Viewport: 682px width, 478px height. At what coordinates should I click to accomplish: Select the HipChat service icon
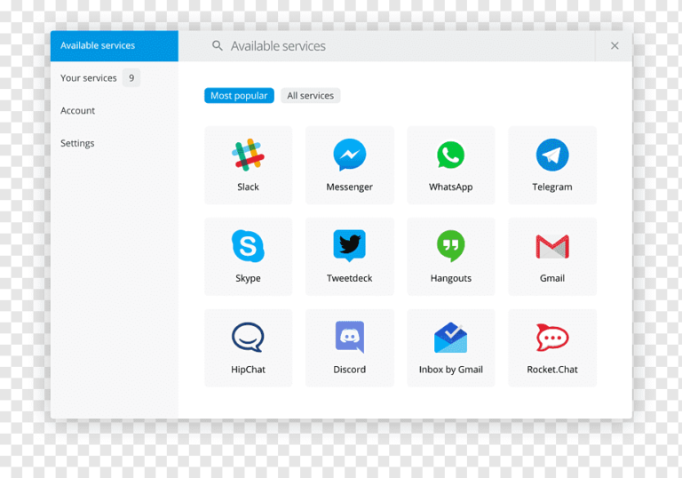click(x=248, y=338)
